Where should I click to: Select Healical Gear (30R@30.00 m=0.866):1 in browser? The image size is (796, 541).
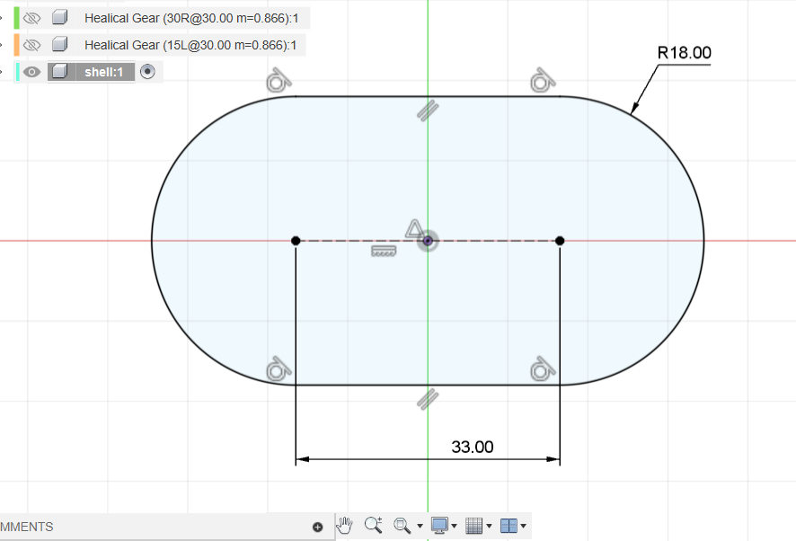190,18
